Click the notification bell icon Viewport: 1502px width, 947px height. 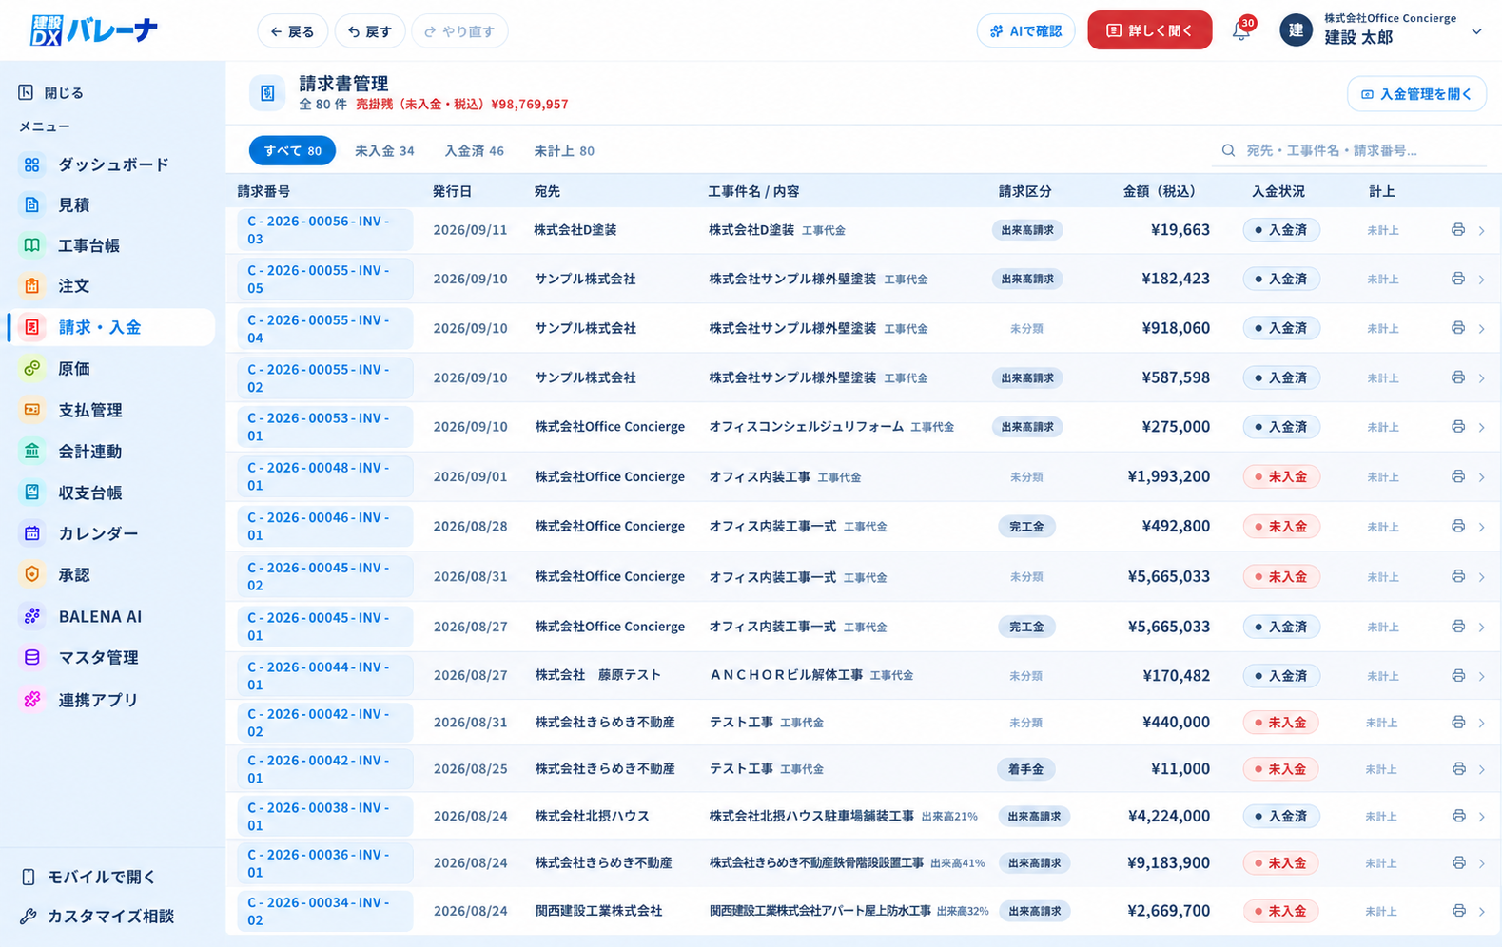(1240, 31)
